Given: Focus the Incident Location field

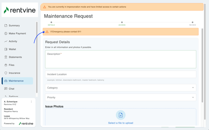Looking at the screenshot, I should 121,74.
